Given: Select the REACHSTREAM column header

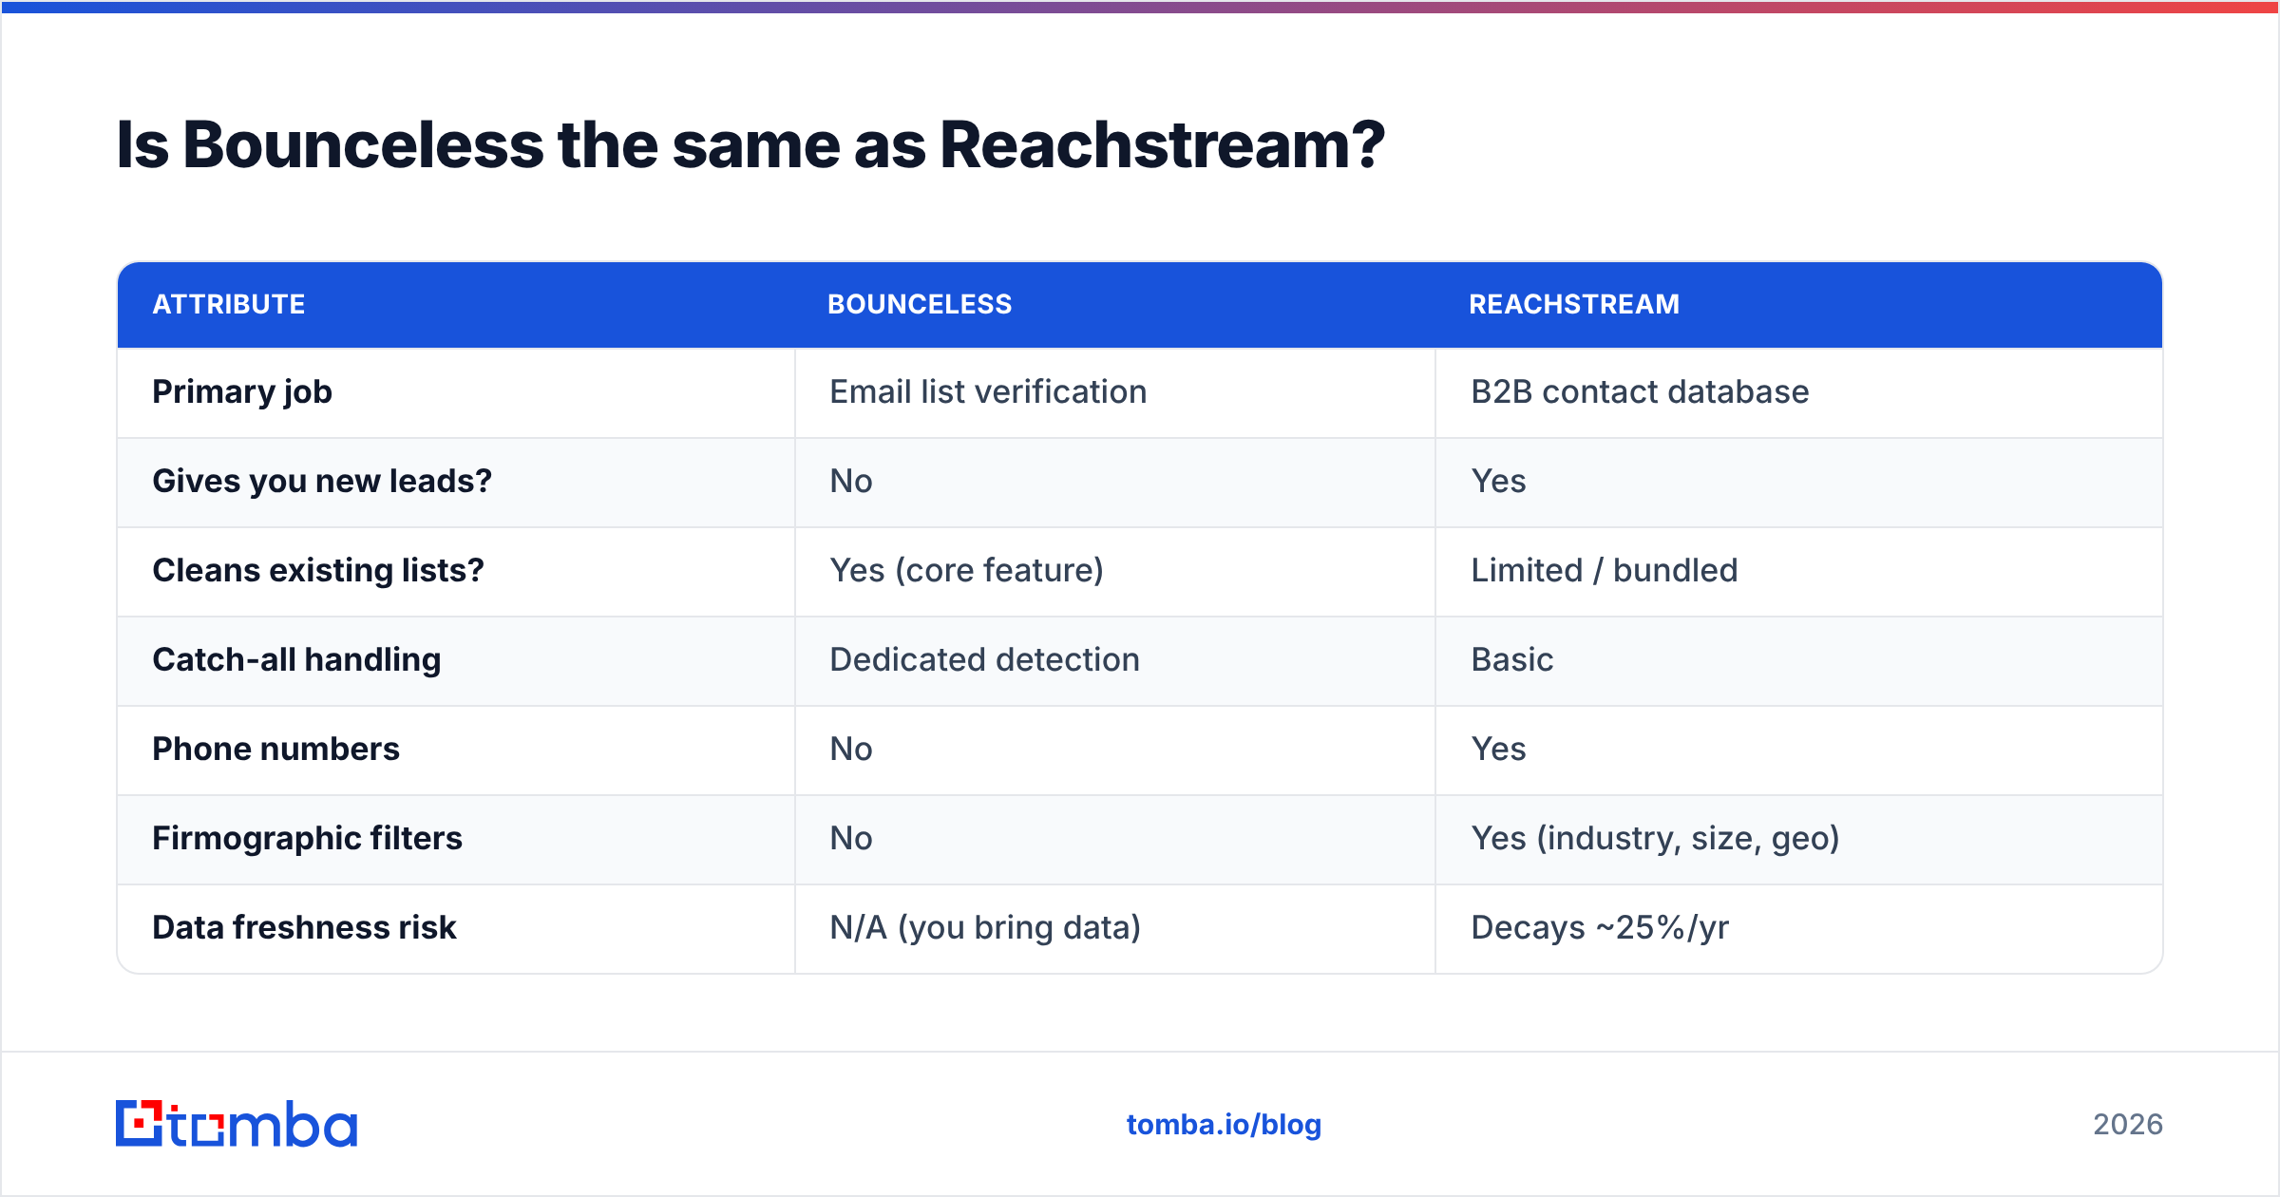Looking at the screenshot, I should click(x=1574, y=304).
